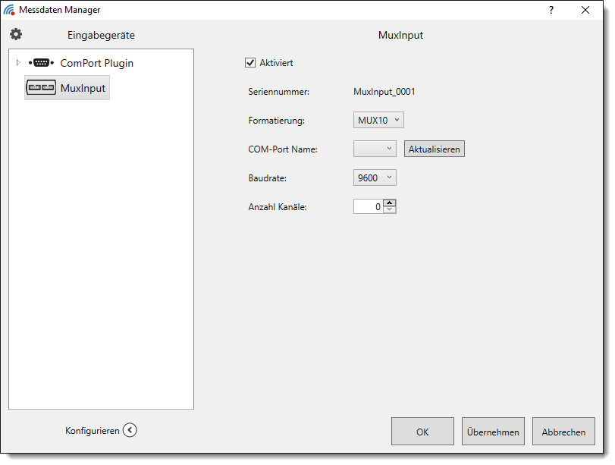Uncheck the Aktiviert checkbox

(251, 63)
